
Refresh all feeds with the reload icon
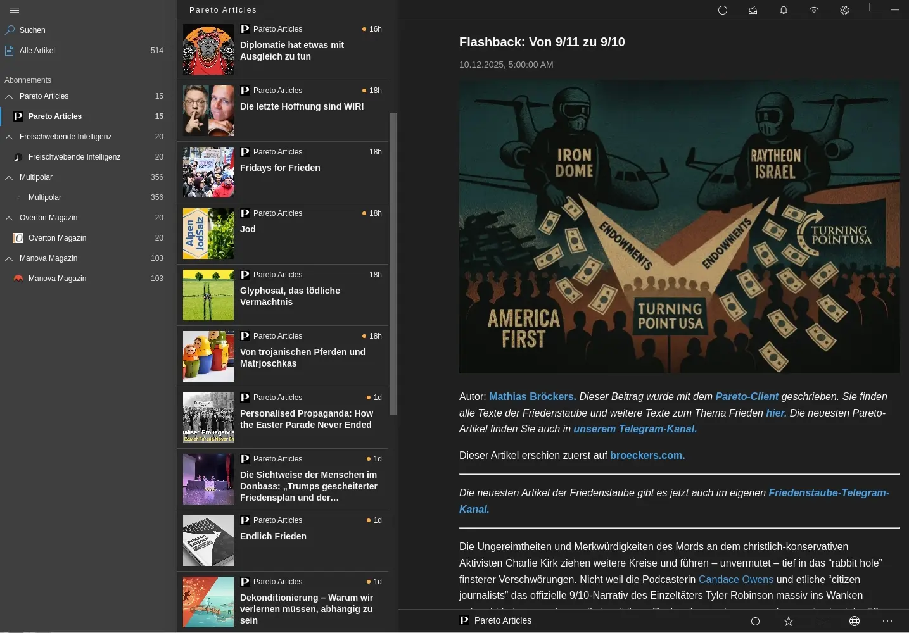coord(722,10)
